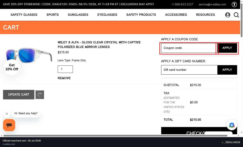The image size is (243, 147).
Task: Open the shopping rewards bag icon
Action: [x=232, y=125]
